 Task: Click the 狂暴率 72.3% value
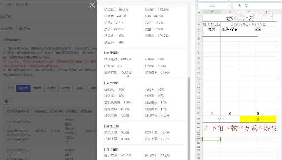[162, 66]
